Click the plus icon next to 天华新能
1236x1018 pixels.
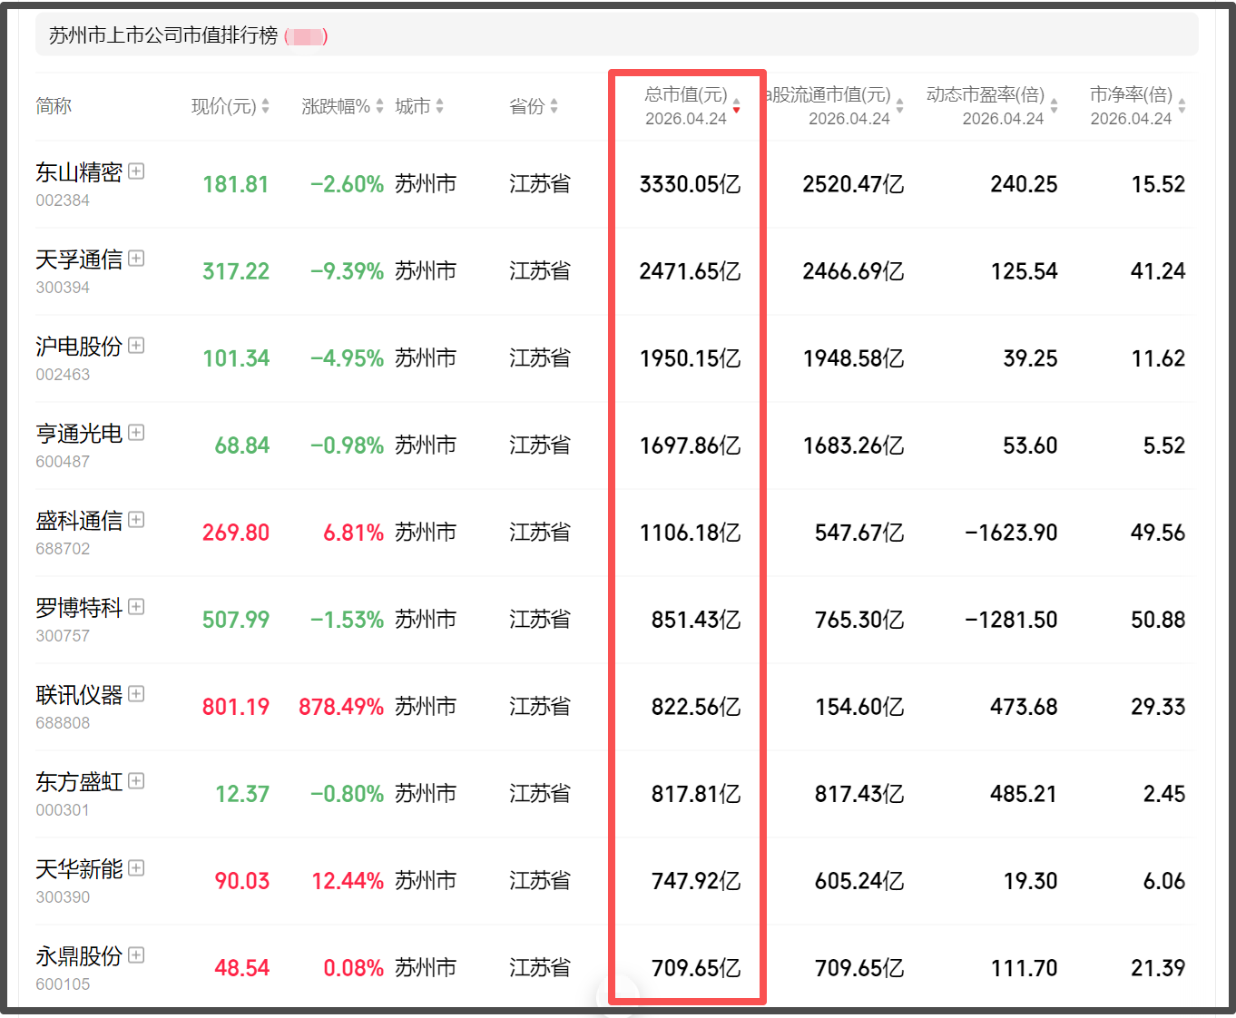136,868
